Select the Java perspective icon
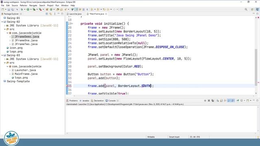Image resolution: width=260 pixels, height=146 pixels. [258, 9]
